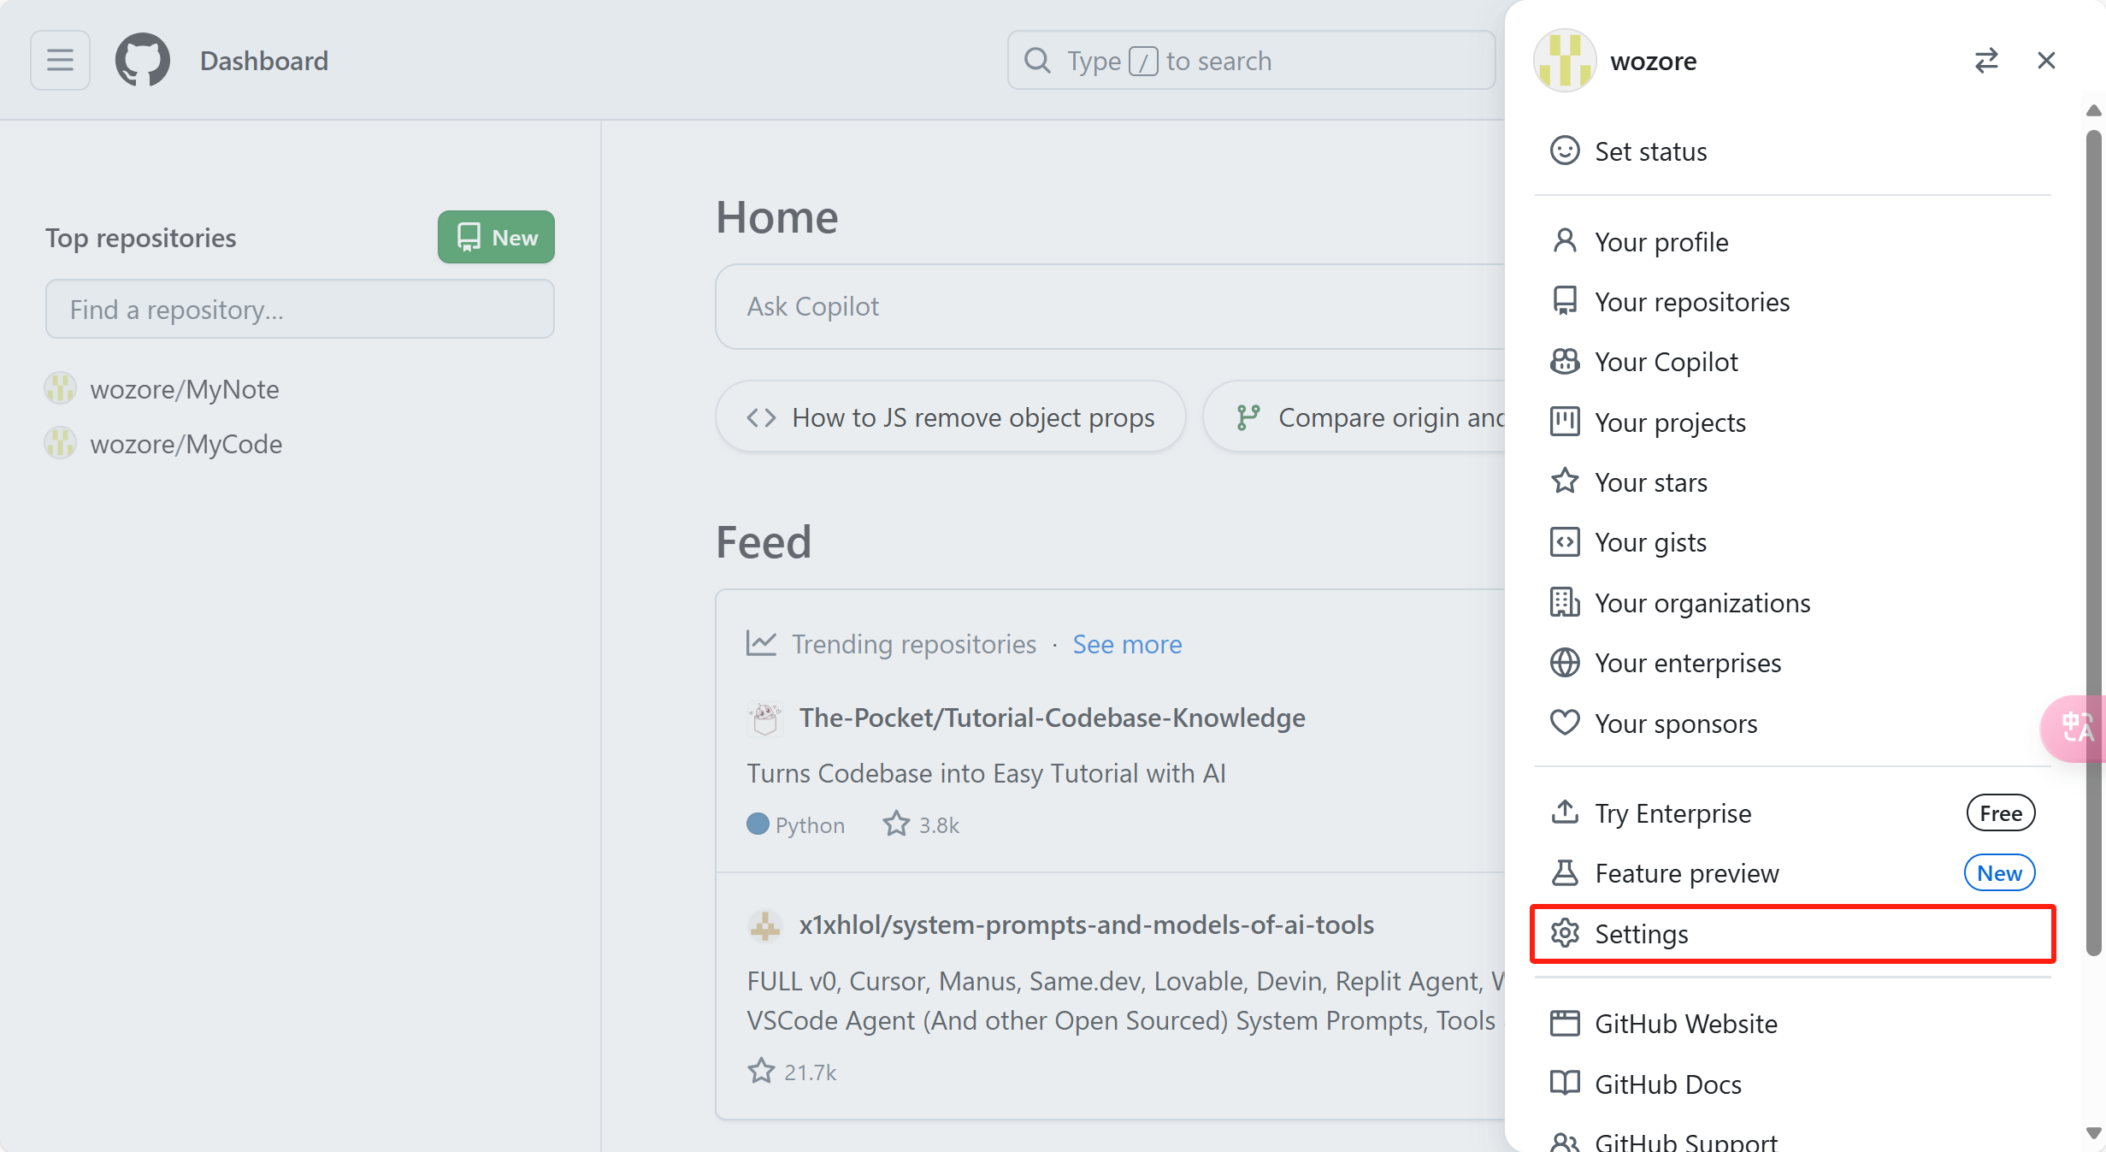The width and height of the screenshot is (2106, 1152).
Task: Open Your repositories menu entry
Action: click(x=1691, y=302)
